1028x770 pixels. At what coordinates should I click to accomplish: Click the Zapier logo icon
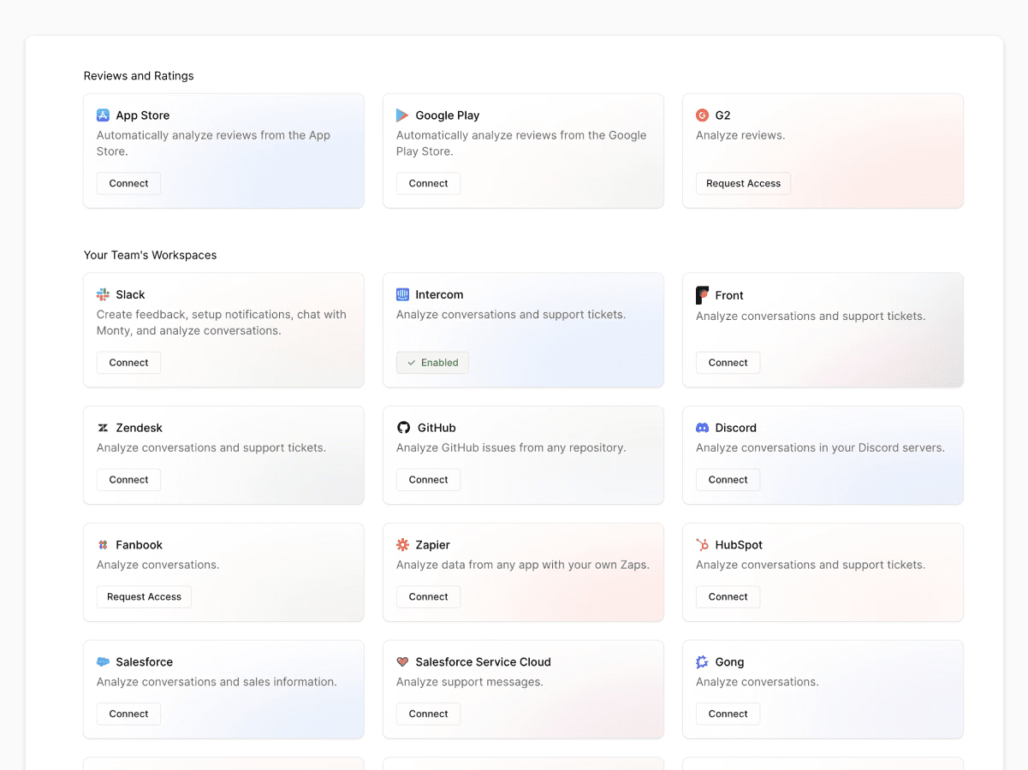(402, 545)
